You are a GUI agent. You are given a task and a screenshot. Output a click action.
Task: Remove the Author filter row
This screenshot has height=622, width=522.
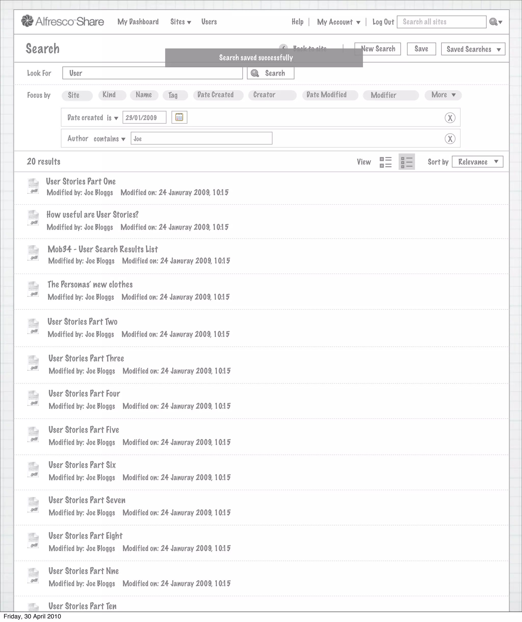point(450,139)
